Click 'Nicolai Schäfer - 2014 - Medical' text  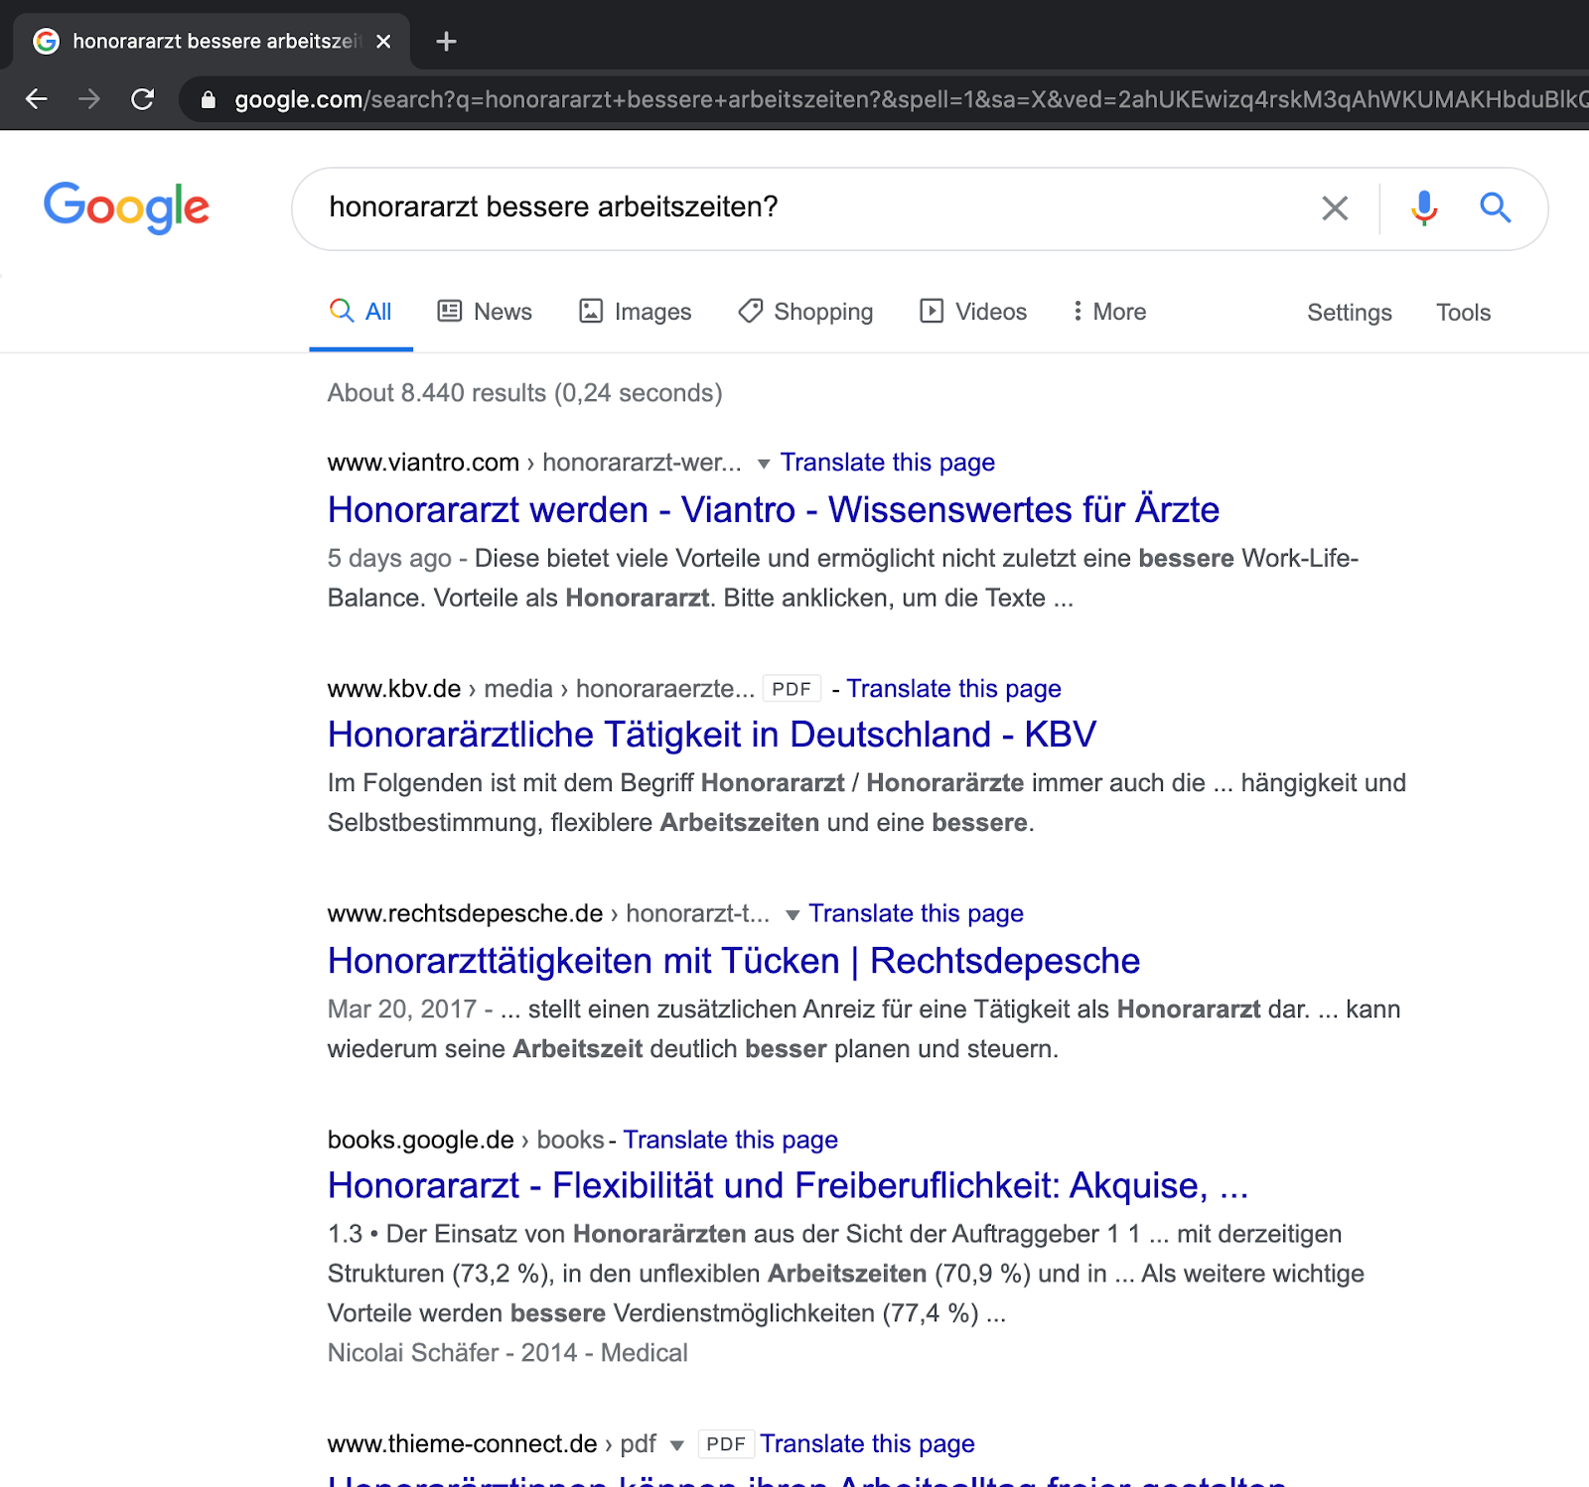pyautogui.click(x=507, y=1353)
